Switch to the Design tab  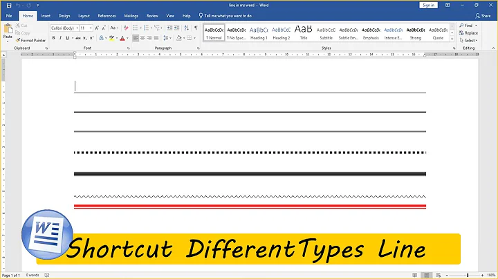[64, 16]
